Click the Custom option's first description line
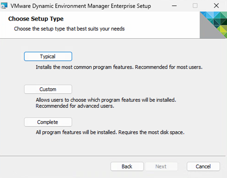The image size is (227, 178). (106, 100)
